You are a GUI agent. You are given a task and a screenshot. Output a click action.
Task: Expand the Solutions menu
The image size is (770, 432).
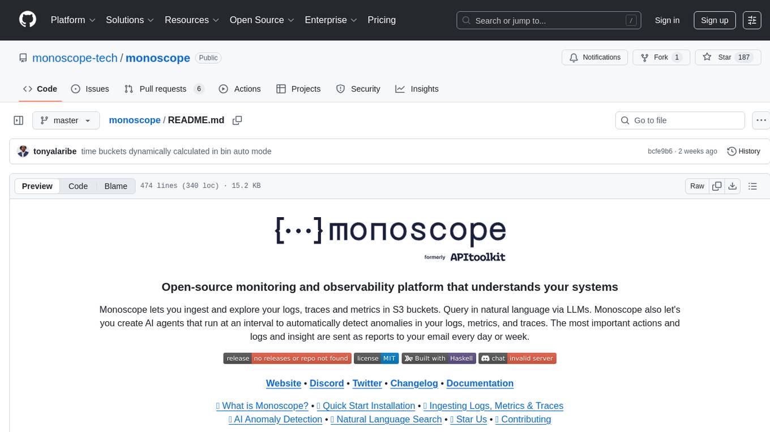[130, 20]
